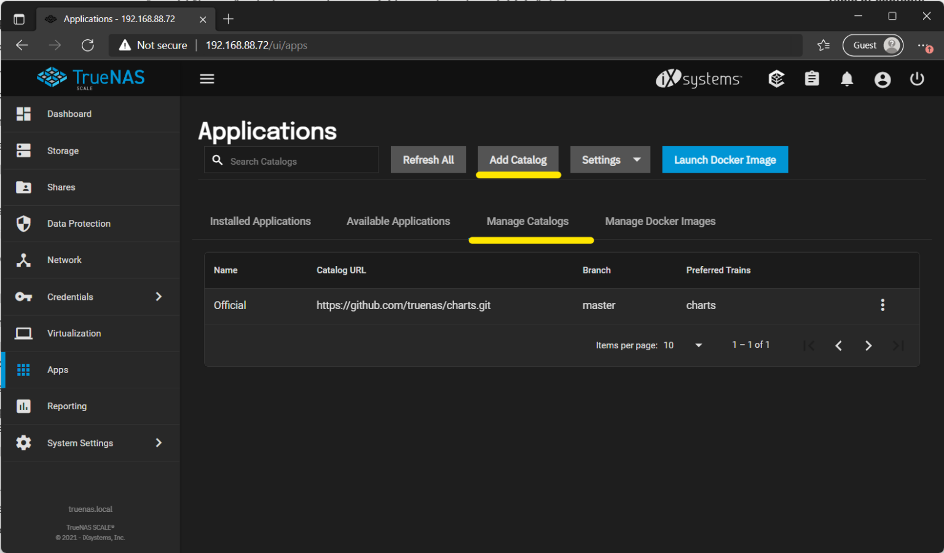944x553 pixels.
Task: Click the Search Catalogs input field
Action: [x=291, y=160]
